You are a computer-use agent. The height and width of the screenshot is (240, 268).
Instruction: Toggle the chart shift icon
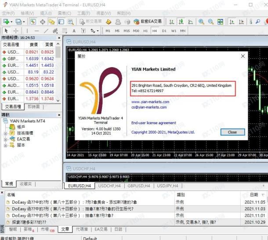(x=241, y=21)
